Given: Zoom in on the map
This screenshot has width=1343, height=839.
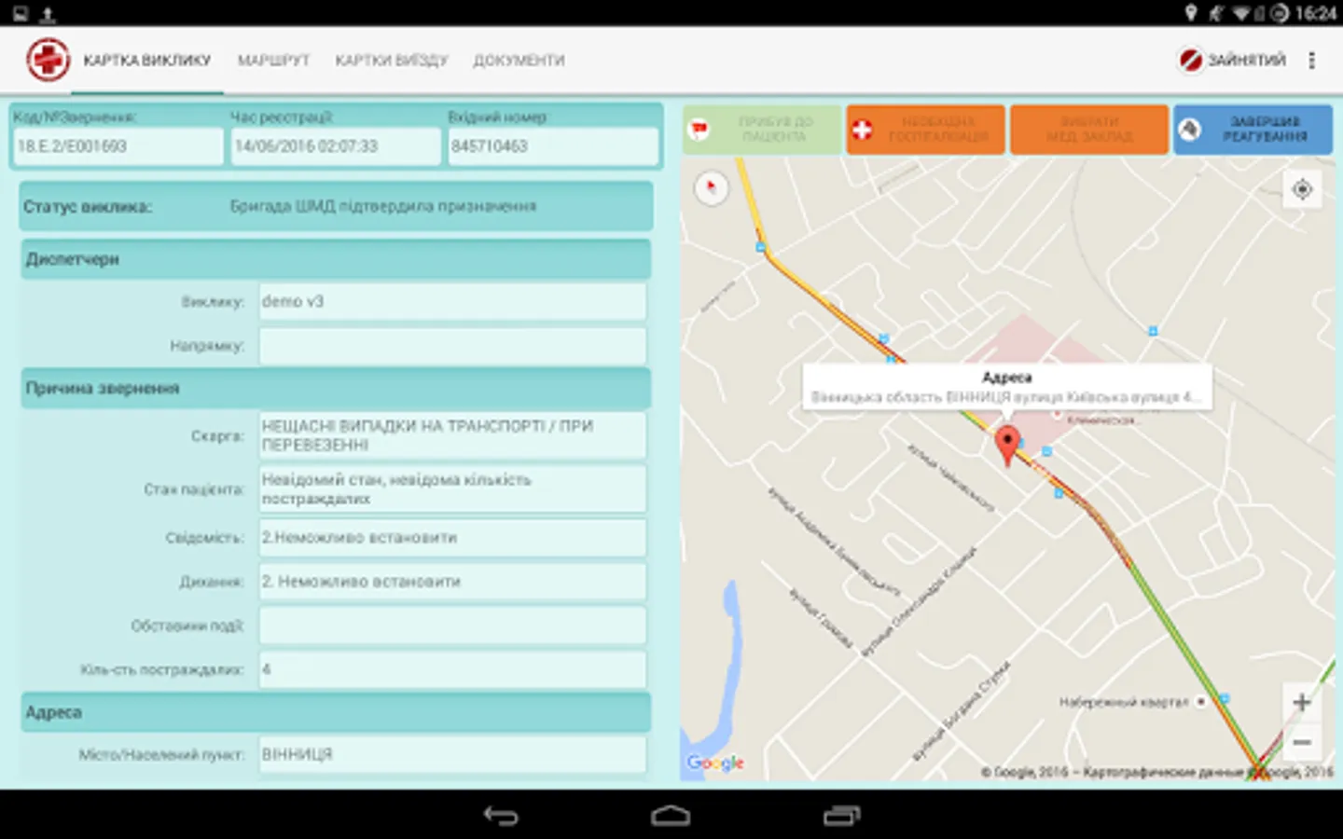Looking at the screenshot, I should tap(1303, 702).
